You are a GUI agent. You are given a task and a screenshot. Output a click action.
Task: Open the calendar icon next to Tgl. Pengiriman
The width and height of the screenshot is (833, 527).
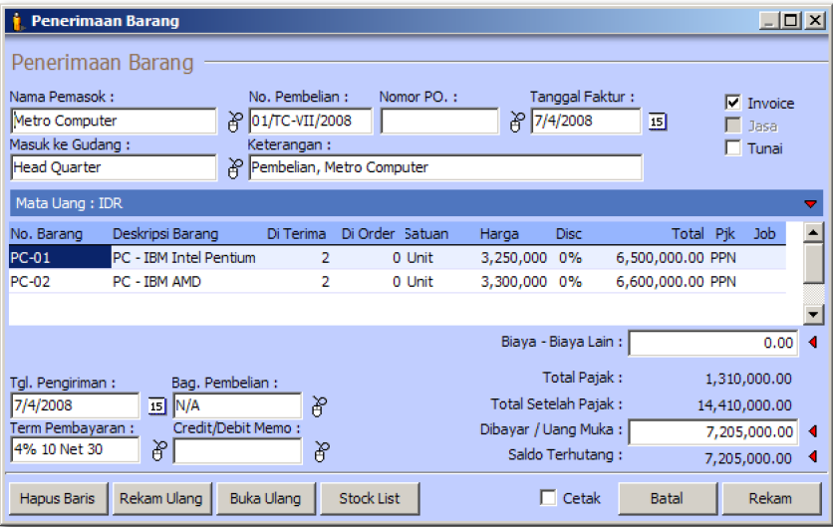[x=156, y=406]
